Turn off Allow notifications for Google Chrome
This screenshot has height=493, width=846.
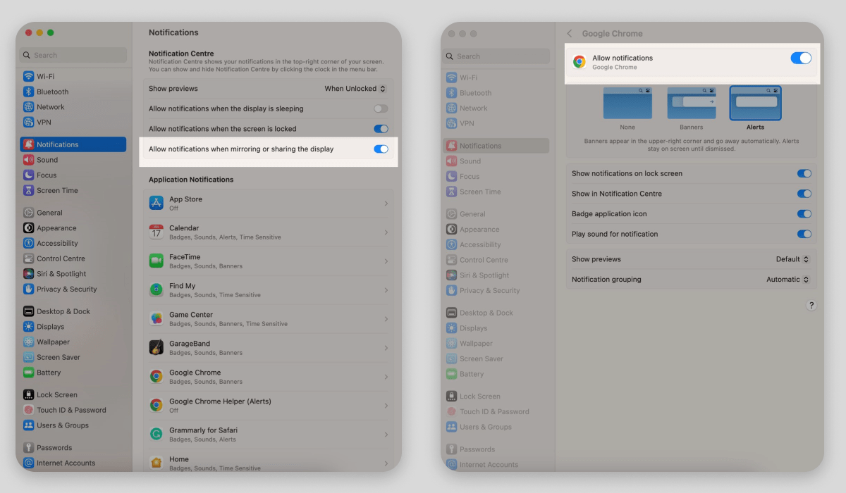tap(801, 58)
